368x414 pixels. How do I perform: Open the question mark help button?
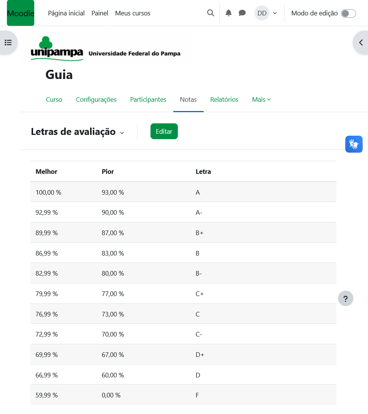click(x=345, y=298)
